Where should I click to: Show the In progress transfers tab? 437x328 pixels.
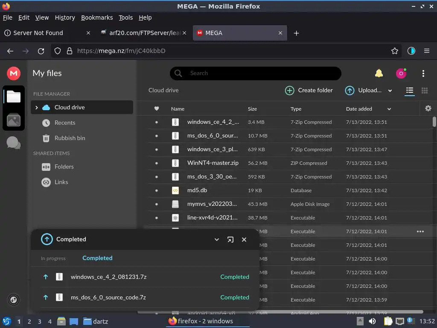(53, 258)
